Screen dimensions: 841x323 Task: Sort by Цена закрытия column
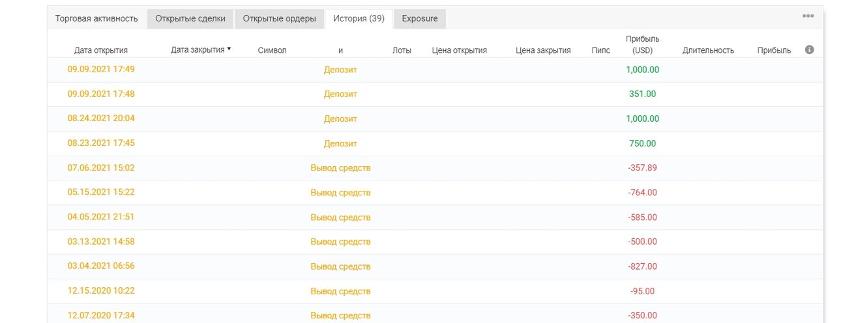coord(543,50)
